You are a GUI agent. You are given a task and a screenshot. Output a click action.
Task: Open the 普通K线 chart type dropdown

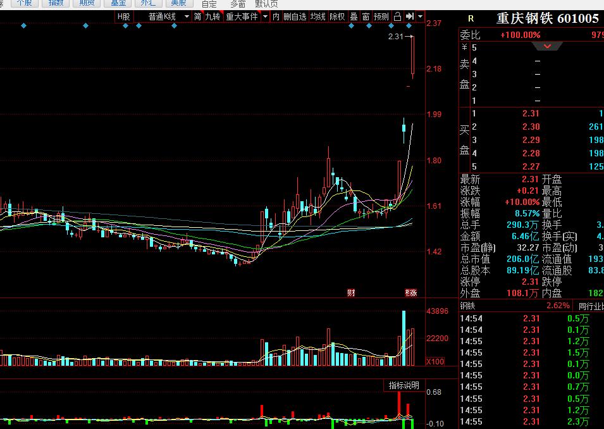pos(187,16)
